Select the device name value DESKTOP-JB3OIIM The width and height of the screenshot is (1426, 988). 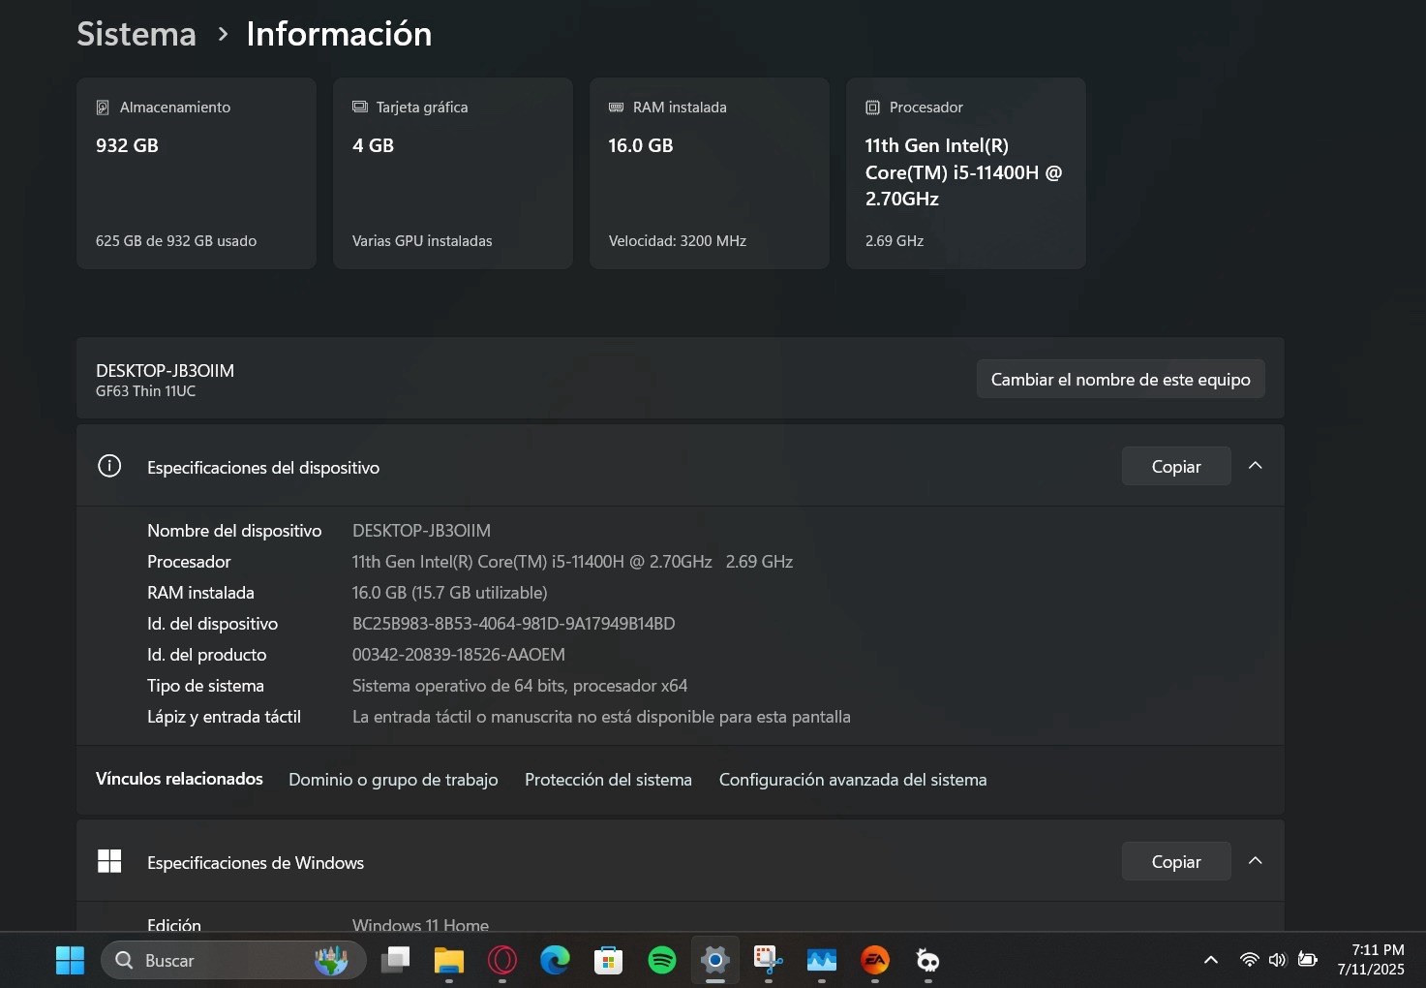(421, 531)
